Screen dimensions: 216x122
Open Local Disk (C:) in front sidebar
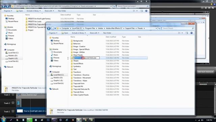click(58, 75)
